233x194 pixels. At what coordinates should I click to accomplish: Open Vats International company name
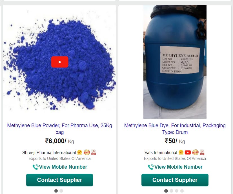click(x=161, y=153)
